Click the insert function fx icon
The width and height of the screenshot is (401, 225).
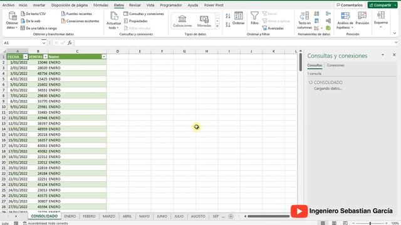coord(70,43)
